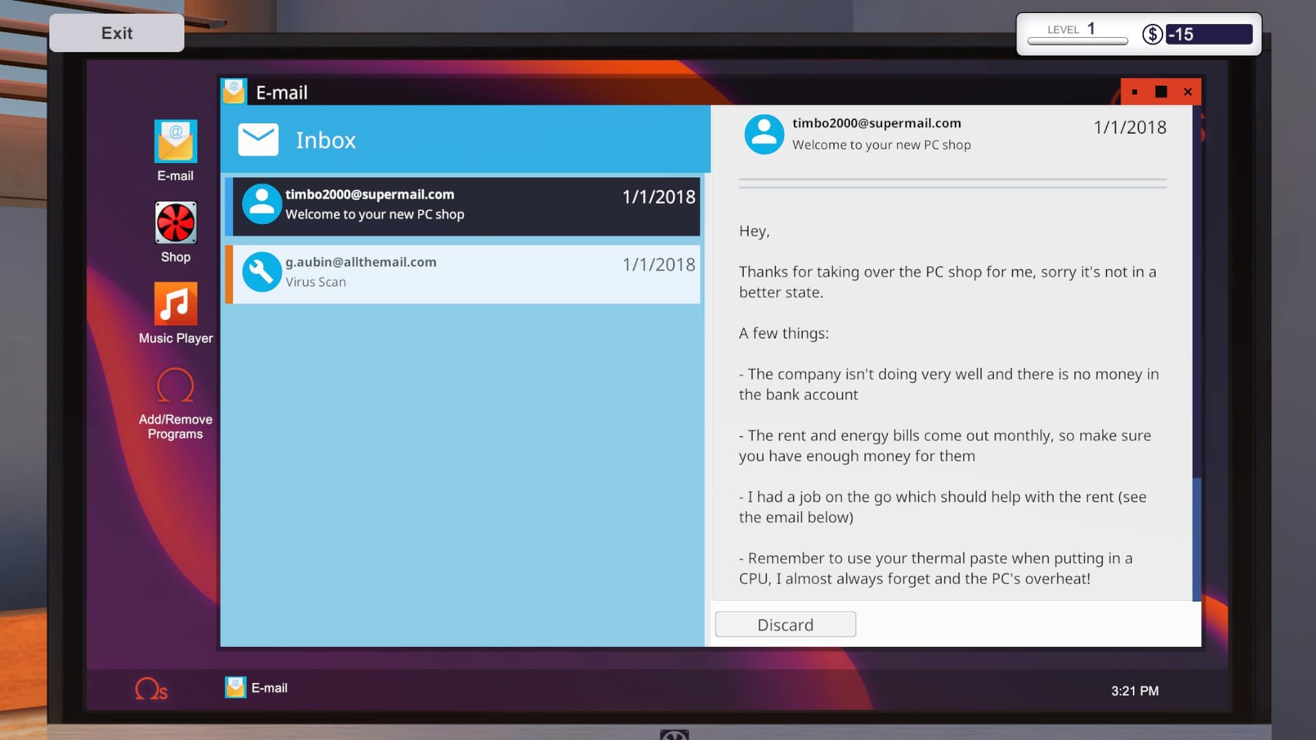Click 'A few things:' line in email
The height and width of the screenshot is (740, 1316).
tap(783, 333)
